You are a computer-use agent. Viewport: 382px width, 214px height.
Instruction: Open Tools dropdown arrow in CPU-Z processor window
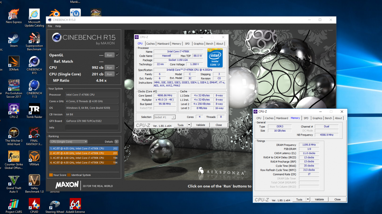click(x=189, y=125)
